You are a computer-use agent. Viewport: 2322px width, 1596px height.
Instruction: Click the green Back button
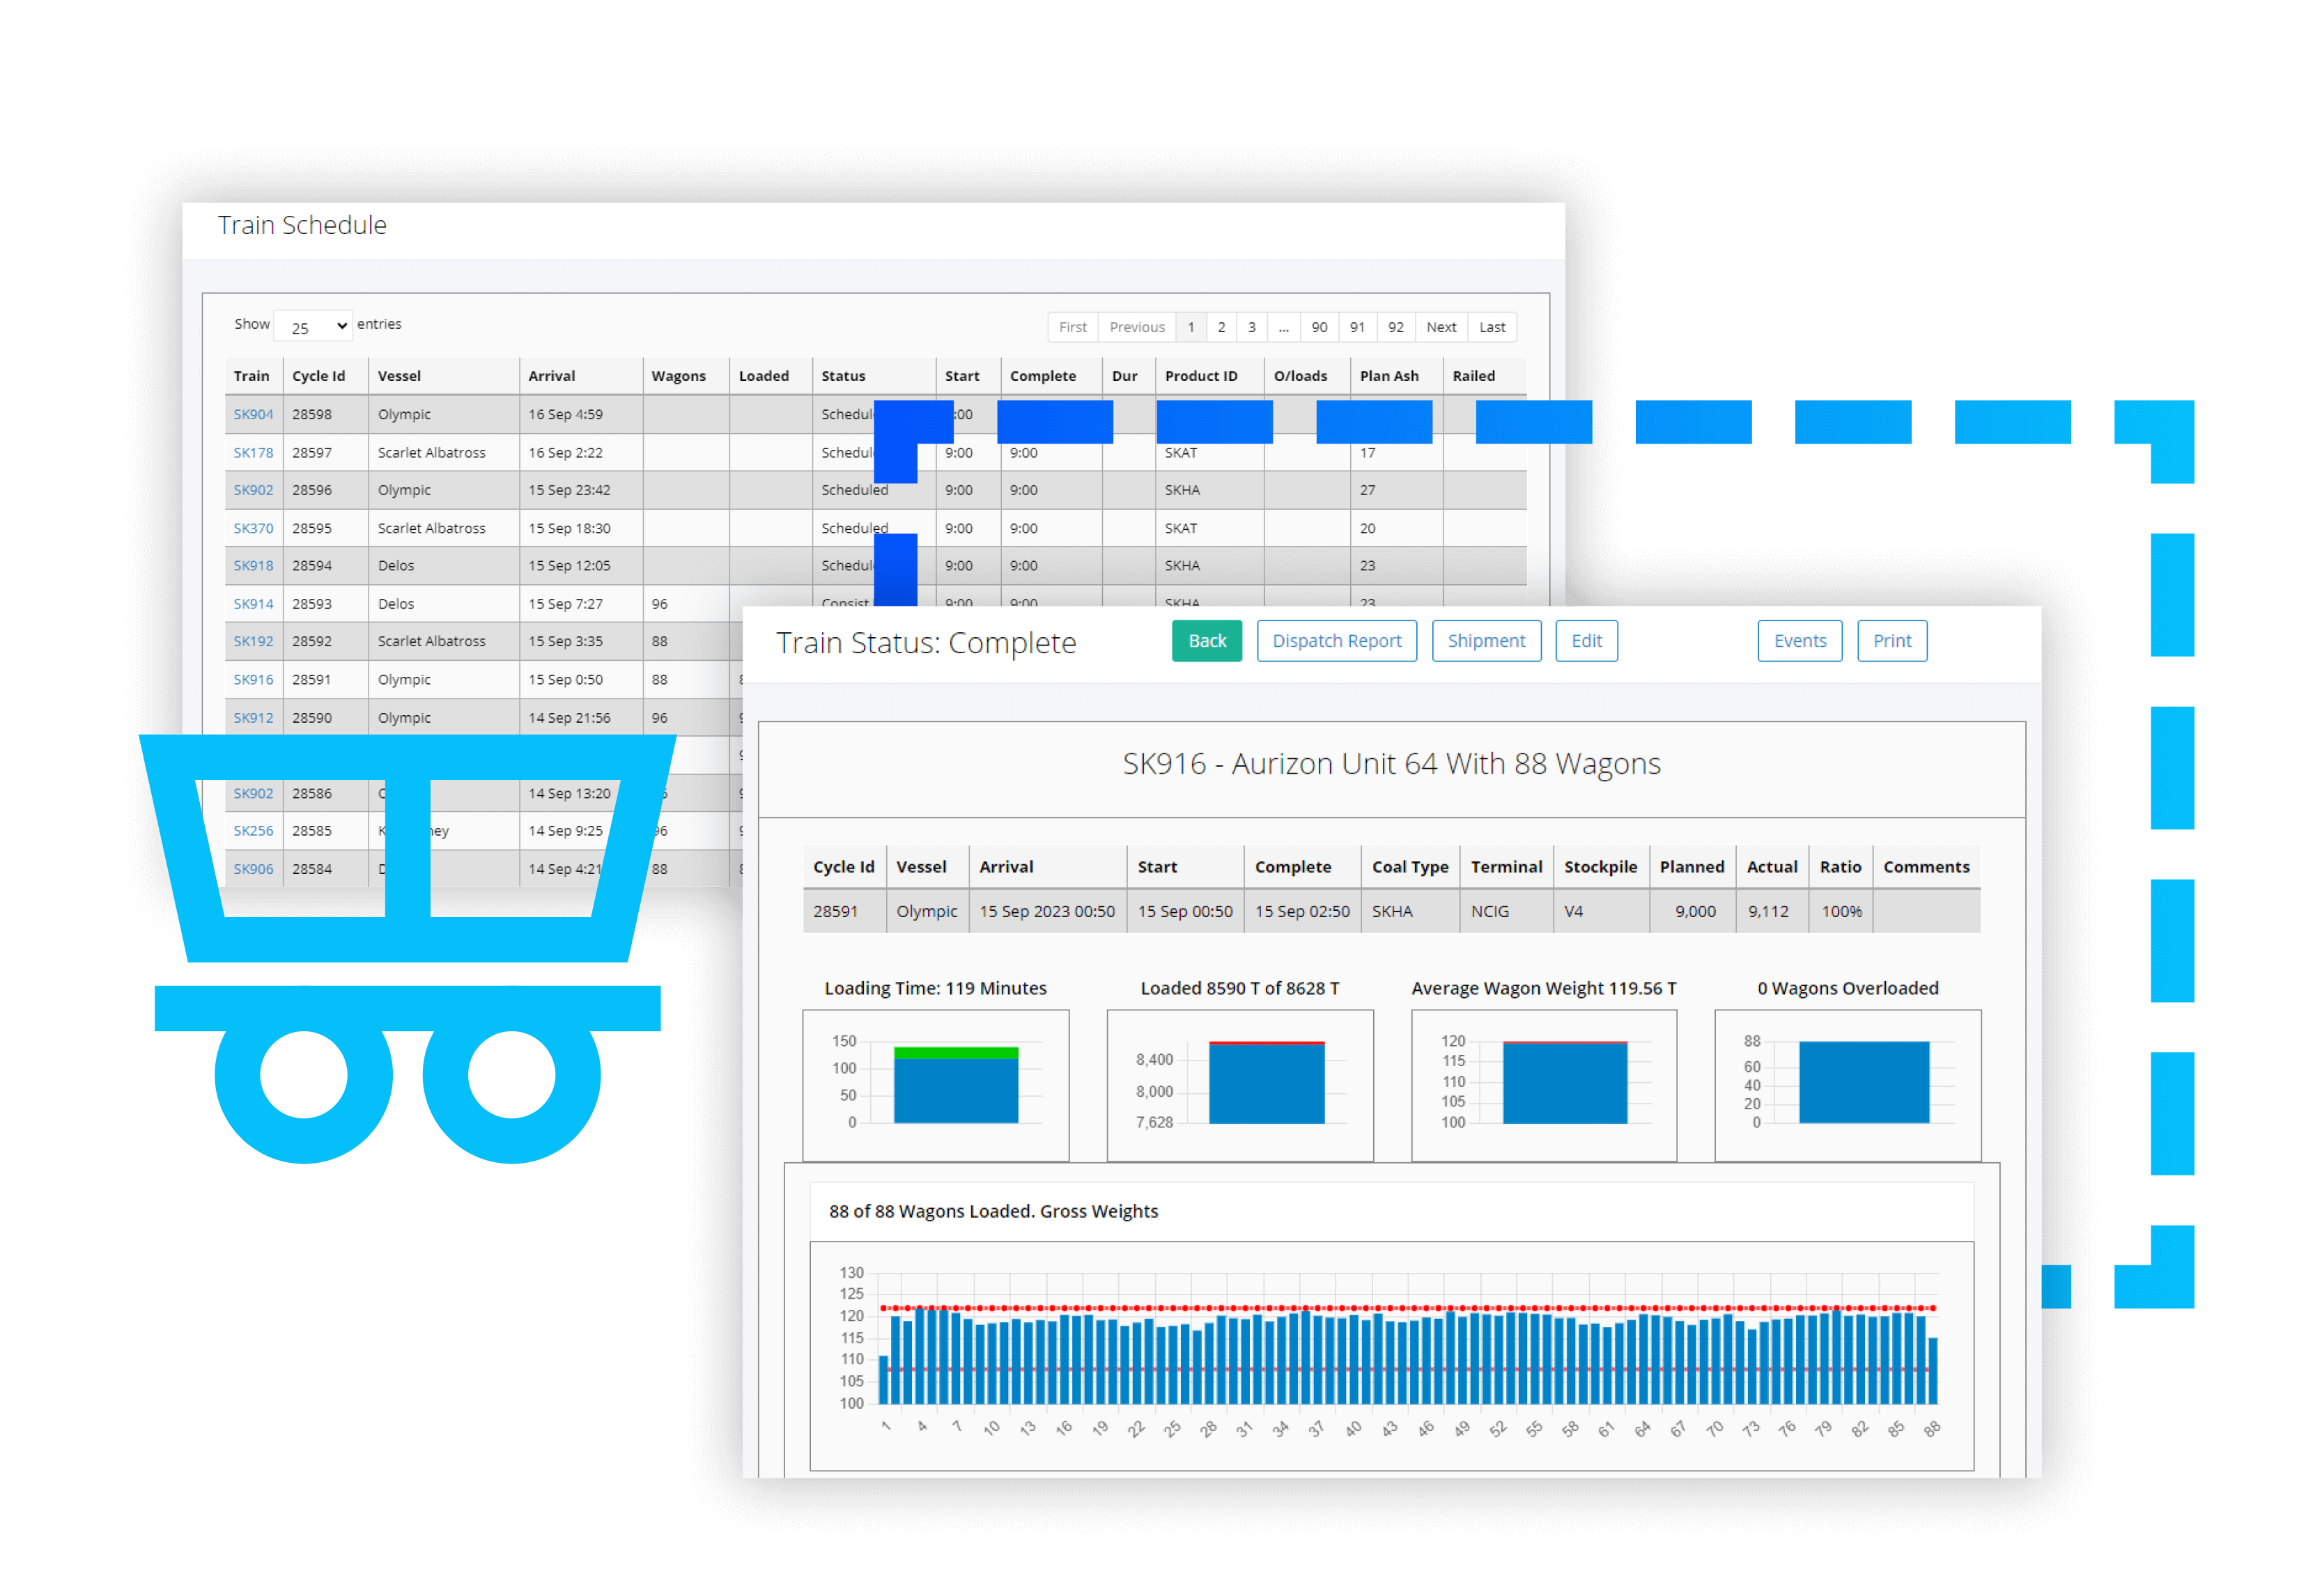pyautogui.click(x=1207, y=641)
